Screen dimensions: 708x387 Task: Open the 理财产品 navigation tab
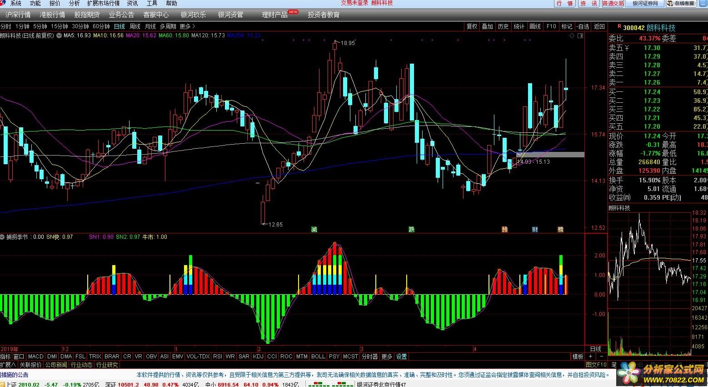(275, 15)
